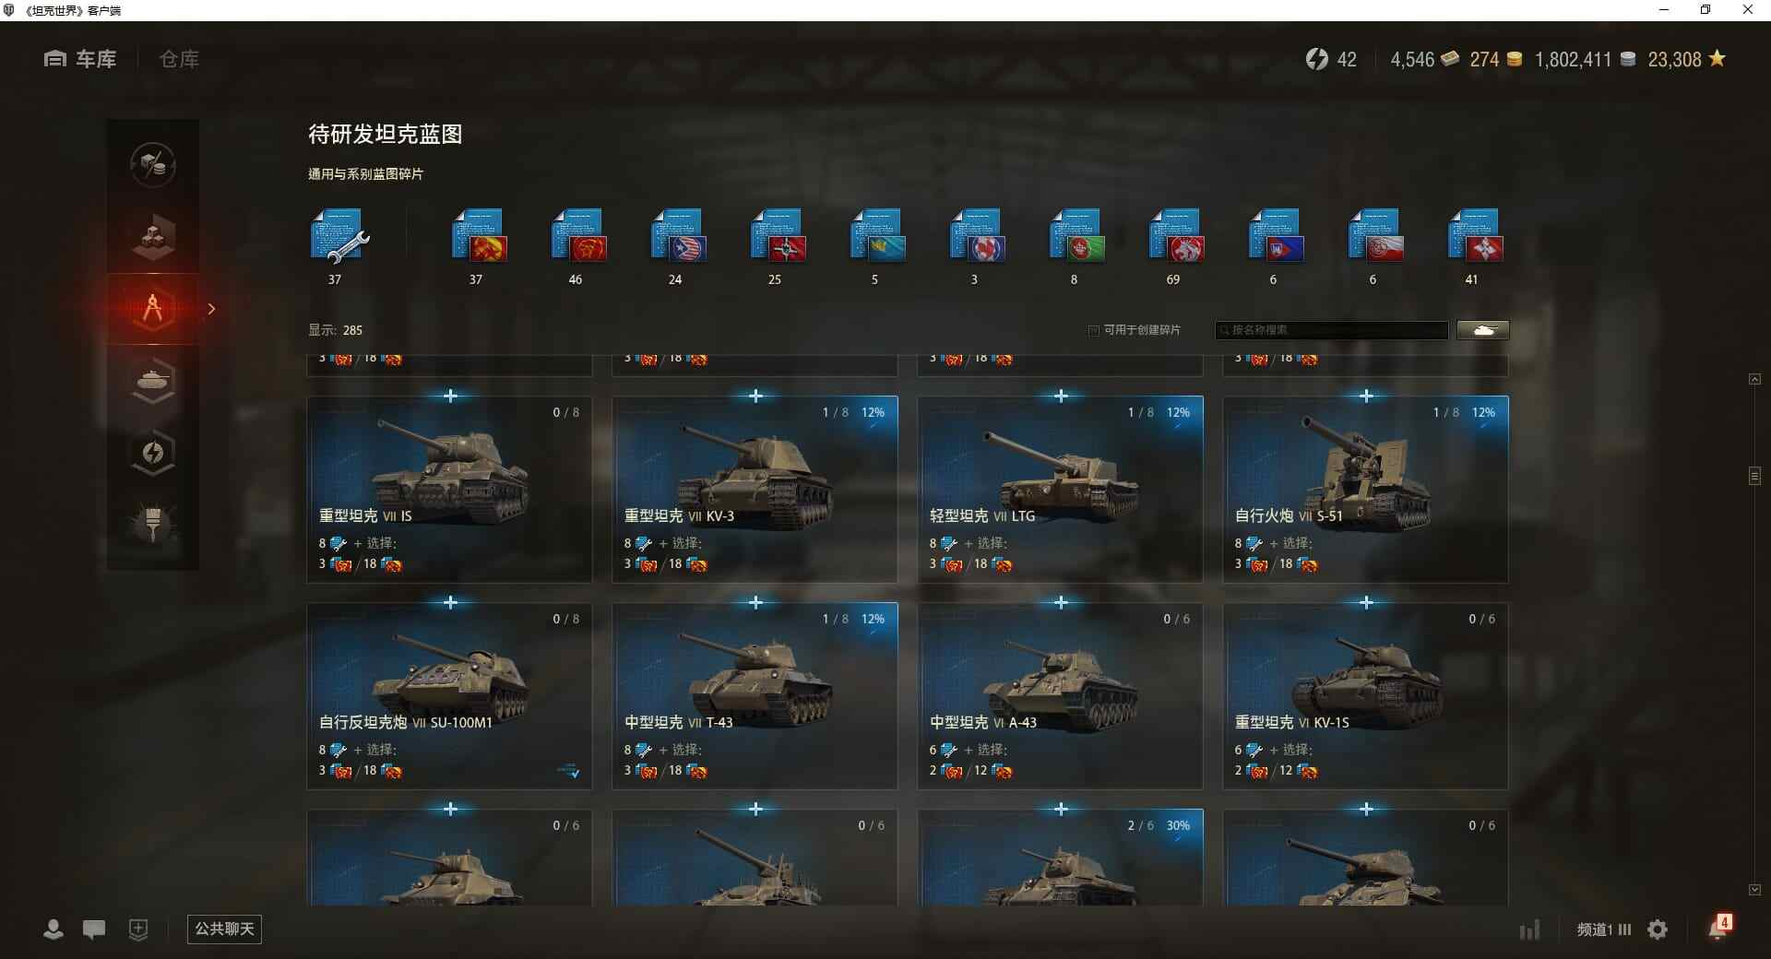Viewport: 1771px width, 959px height.
Task: Expand the plus above the IS blueprint card
Action: (x=450, y=396)
